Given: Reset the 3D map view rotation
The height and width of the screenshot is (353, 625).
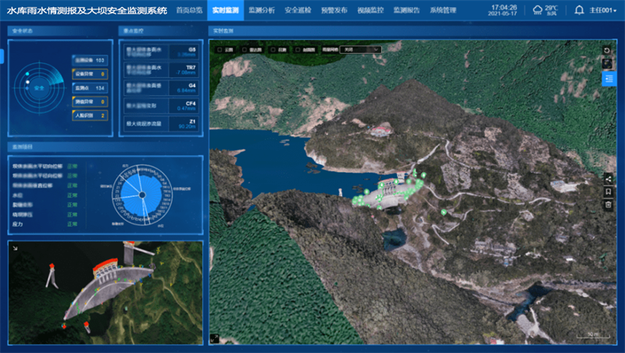Looking at the screenshot, I should [x=608, y=51].
